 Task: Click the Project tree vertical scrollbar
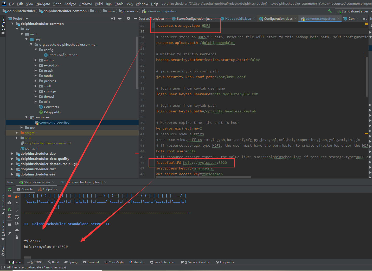click(x=137, y=62)
